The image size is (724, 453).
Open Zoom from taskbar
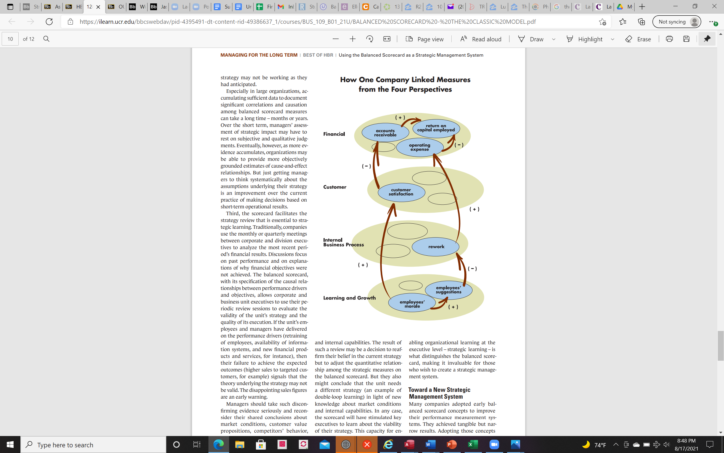494,445
